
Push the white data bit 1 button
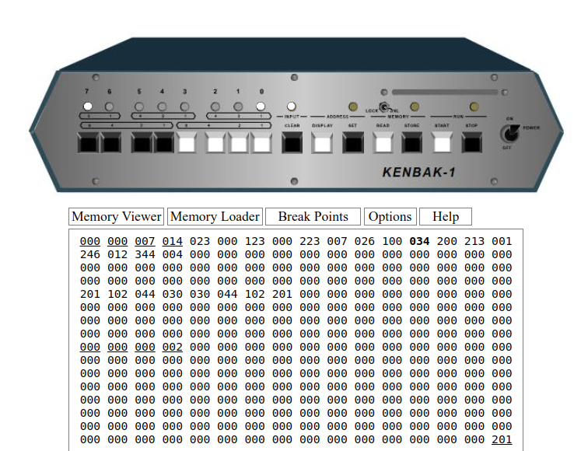[x=239, y=142]
